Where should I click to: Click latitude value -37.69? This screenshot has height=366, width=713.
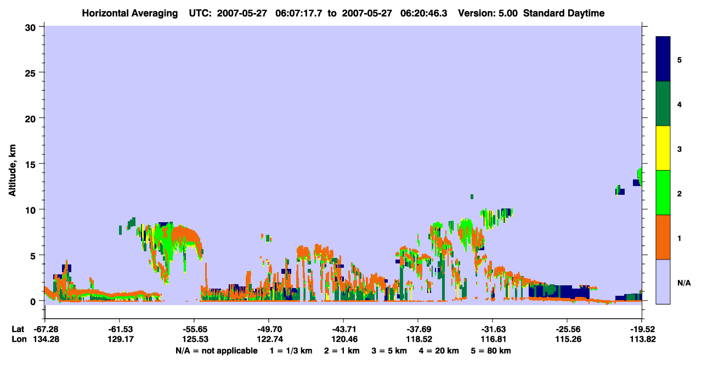click(x=418, y=329)
